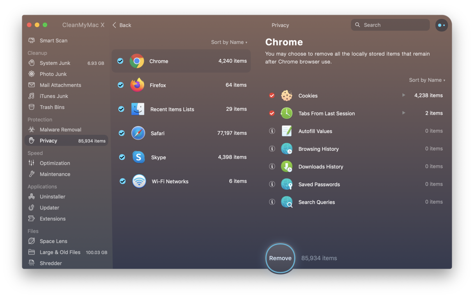Click the 4,238 items Cookies count
474x298 pixels.
tap(428, 95)
